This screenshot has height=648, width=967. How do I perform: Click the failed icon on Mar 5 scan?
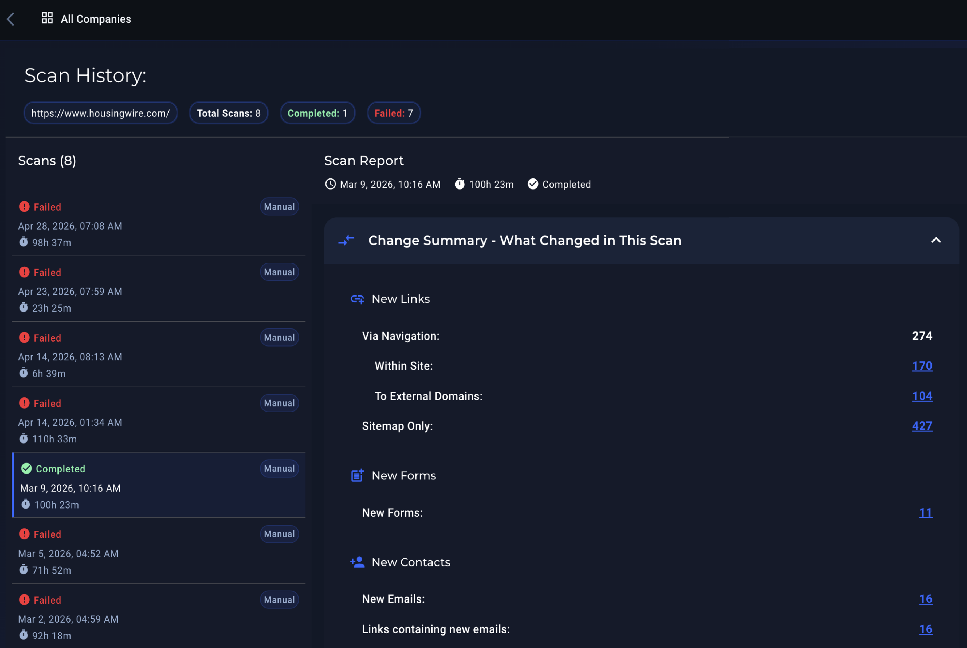tap(25, 534)
